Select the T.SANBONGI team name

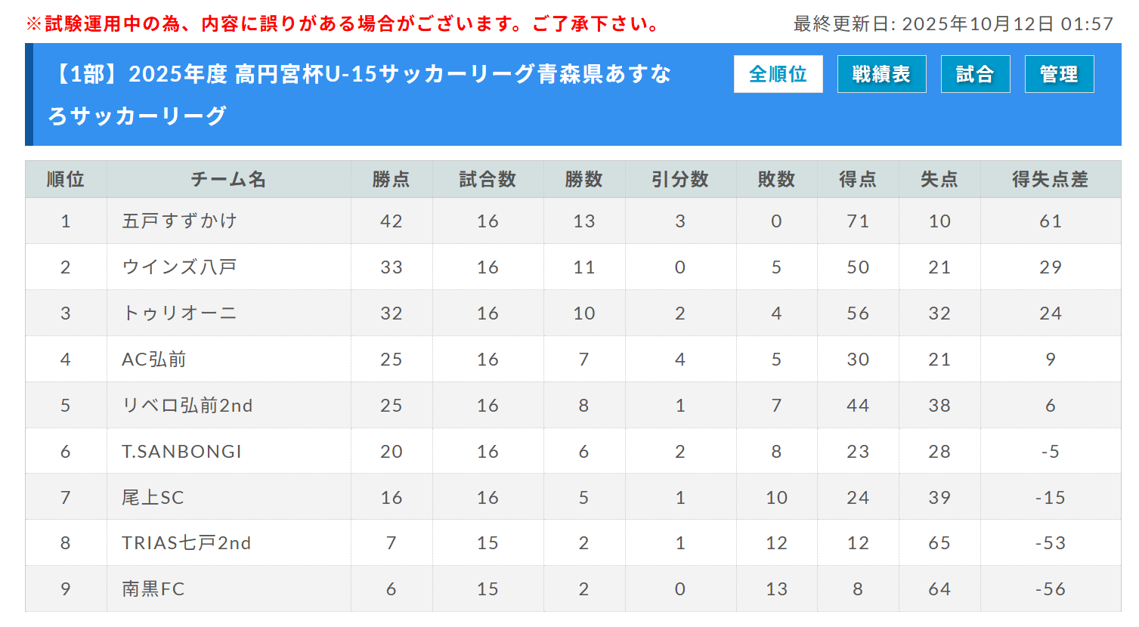point(181,451)
